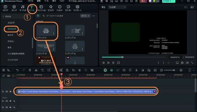Screen dimensions: 197x112
Task: Zoom in the timeline with plus button
Action: [181, 70]
